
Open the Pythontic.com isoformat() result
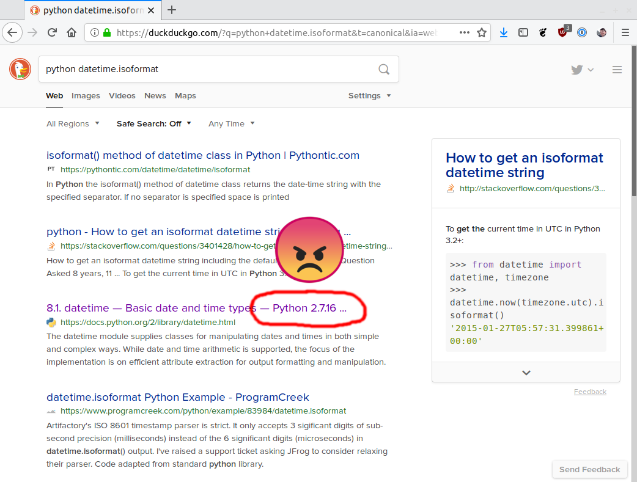pyautogui.click(x=203, y=155)
